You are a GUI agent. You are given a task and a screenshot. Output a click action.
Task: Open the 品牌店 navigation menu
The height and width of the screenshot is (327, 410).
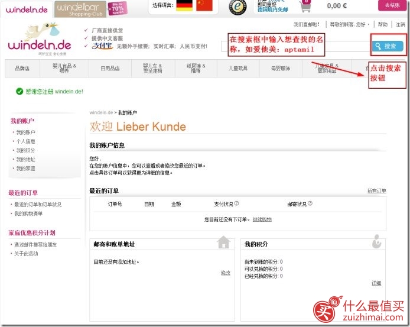coord(22,69)
